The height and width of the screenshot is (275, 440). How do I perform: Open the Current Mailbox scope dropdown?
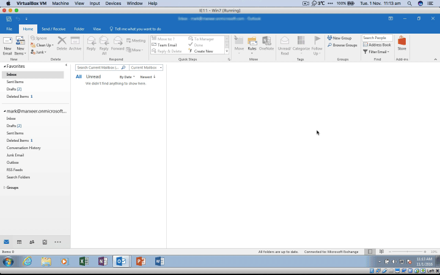(146, 68)
